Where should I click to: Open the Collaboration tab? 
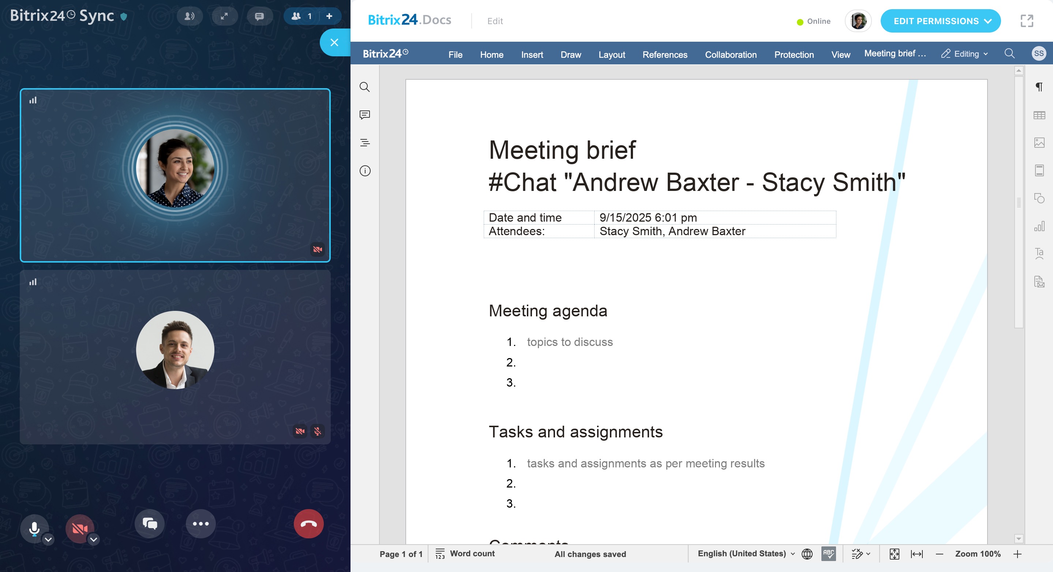click(x=731, y=54)
